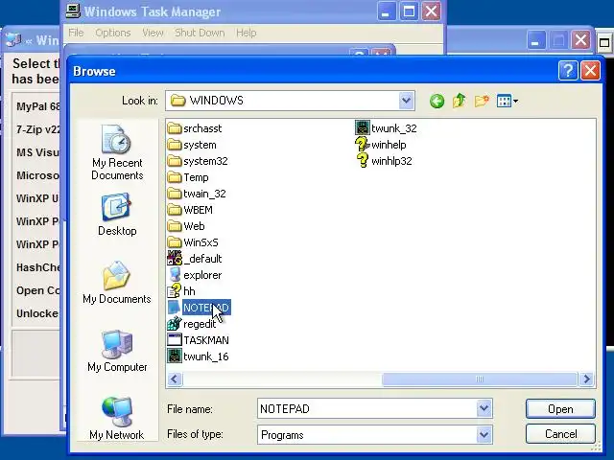
Task: Open Task Manager Help menu
Action: point(246,33)
